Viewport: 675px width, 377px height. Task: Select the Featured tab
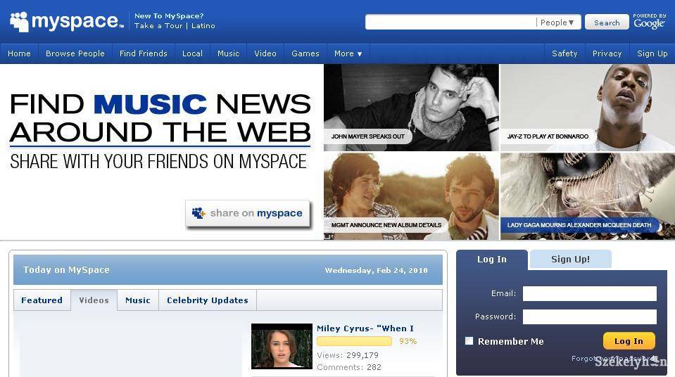[x=42, y=300]
